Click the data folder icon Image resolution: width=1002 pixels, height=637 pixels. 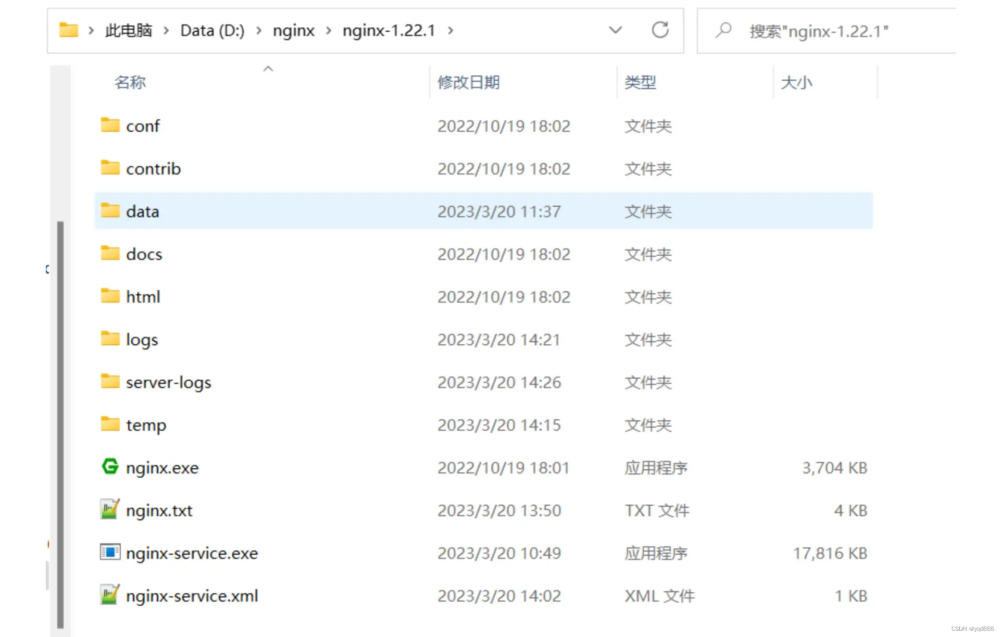(110, 210)
